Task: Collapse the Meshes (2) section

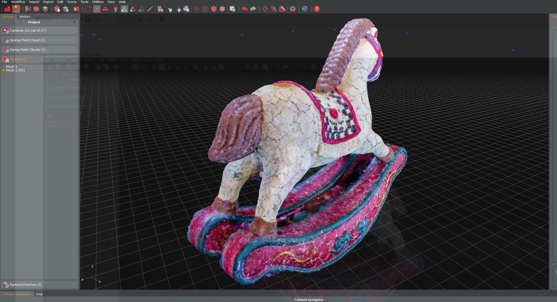Action: point(39,59)
